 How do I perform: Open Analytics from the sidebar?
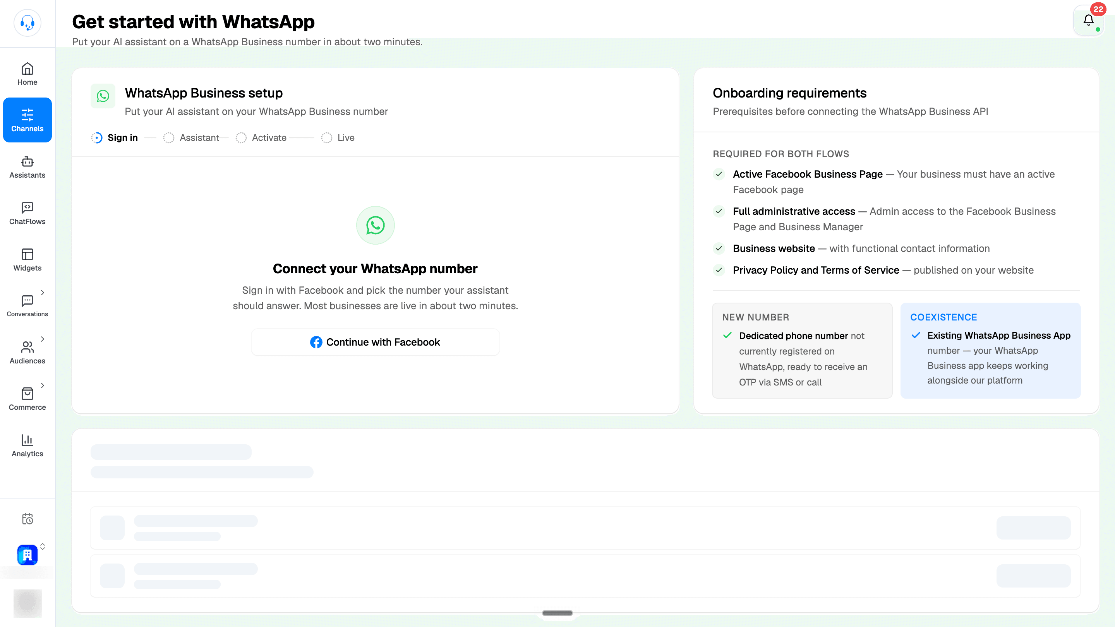27,446
